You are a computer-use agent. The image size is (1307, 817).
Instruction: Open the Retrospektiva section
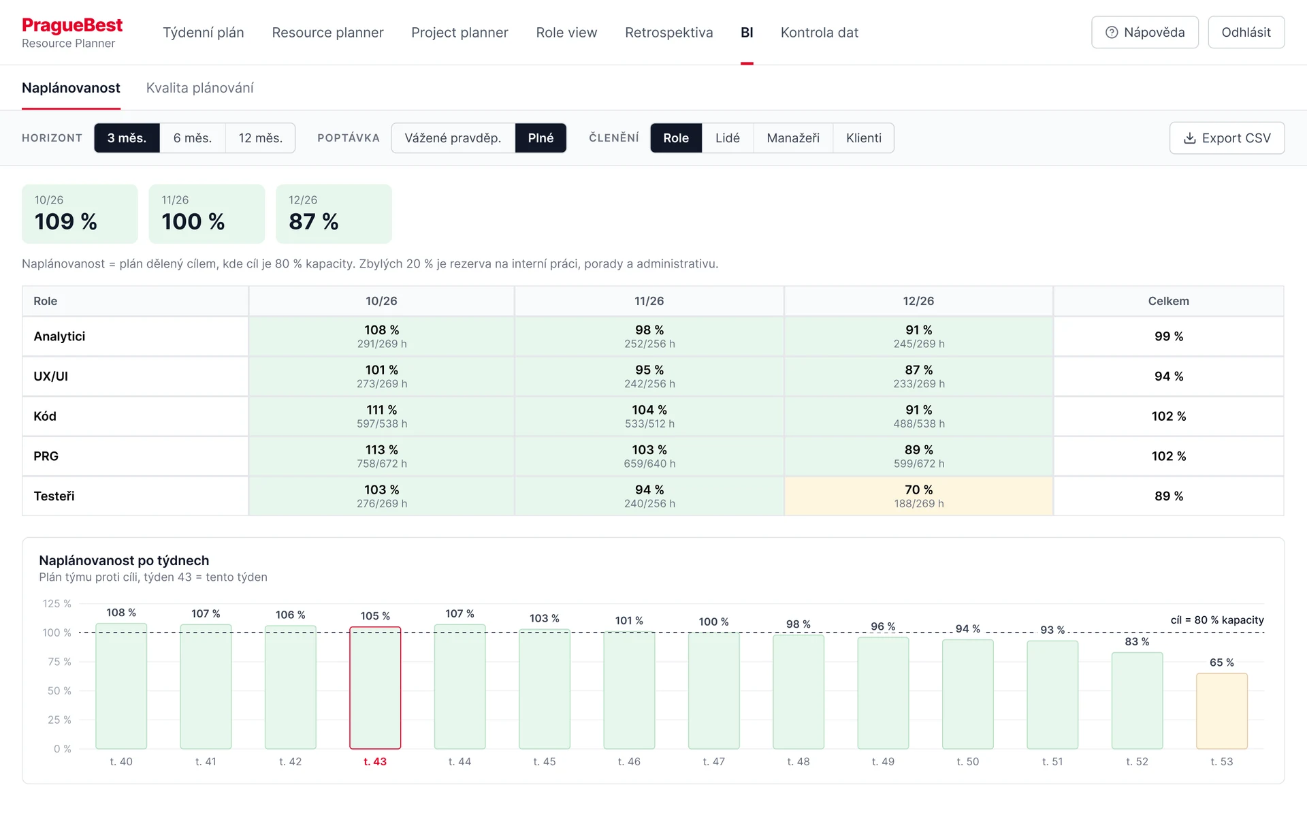coord(668,33)
